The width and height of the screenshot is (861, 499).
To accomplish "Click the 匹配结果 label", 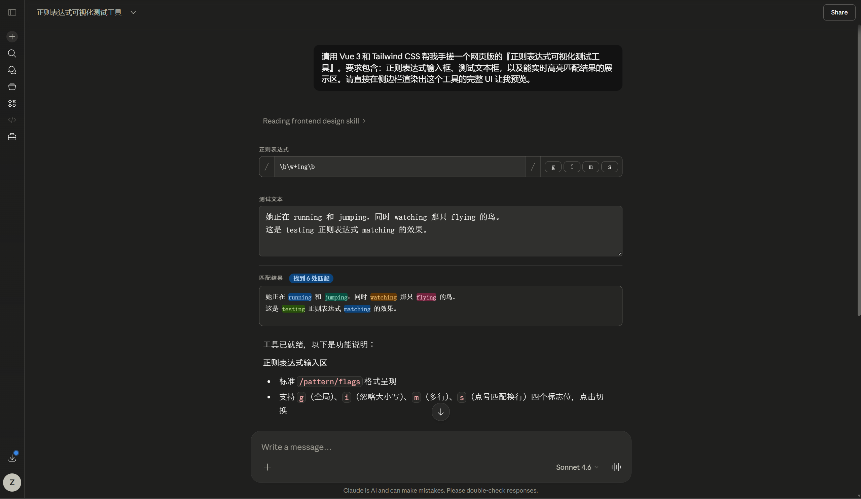I will pyautogui.click(x=271, y=278).
